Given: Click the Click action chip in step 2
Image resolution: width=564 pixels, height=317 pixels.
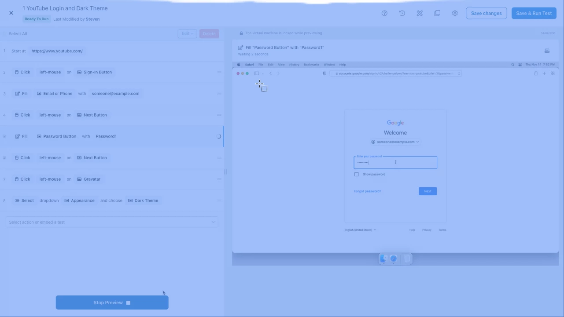Looking at the screenshot, I should click(22, 72).
